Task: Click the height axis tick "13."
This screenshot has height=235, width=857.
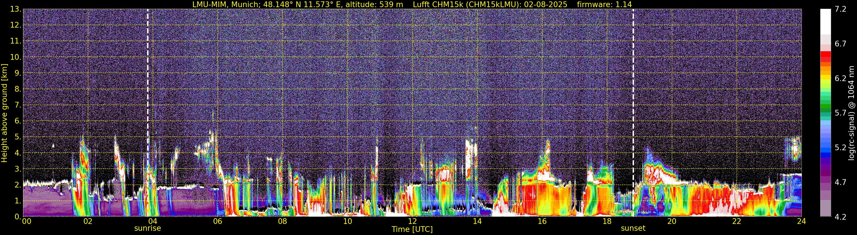Action: click(x=16, y=9)
